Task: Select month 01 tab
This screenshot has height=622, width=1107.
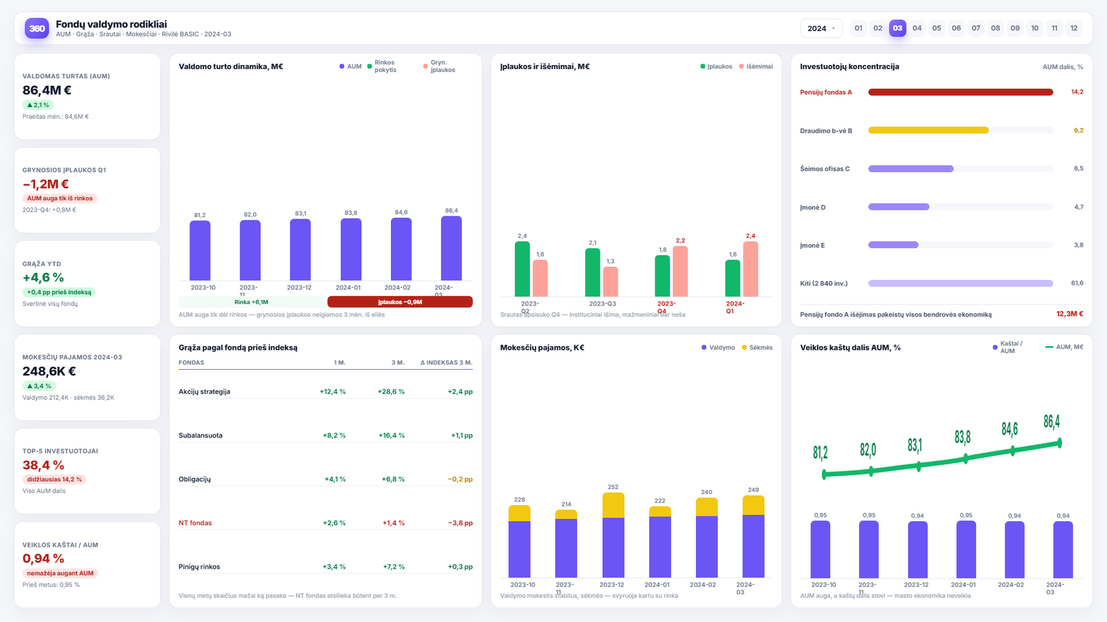Action: [859, 28]
